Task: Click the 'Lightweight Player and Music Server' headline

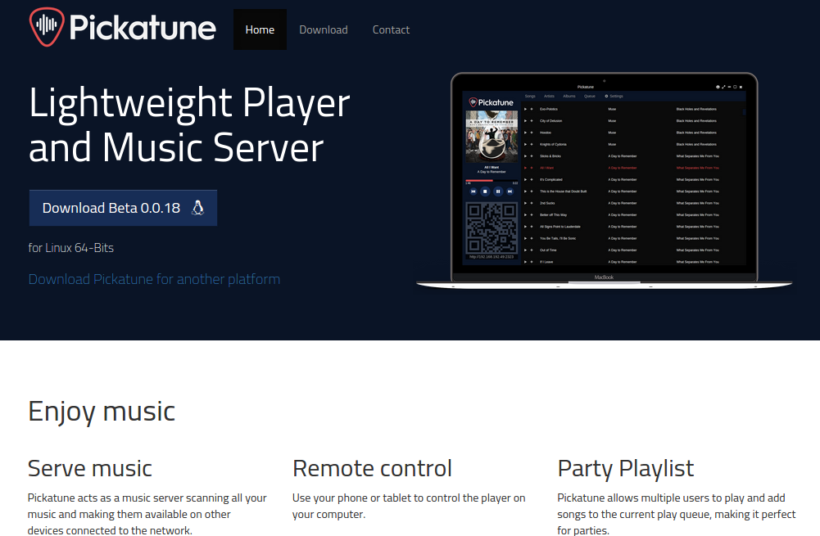Action: coord(189,124)
